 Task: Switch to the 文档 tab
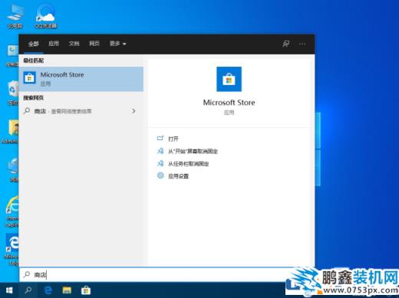(x=74, y=44)
